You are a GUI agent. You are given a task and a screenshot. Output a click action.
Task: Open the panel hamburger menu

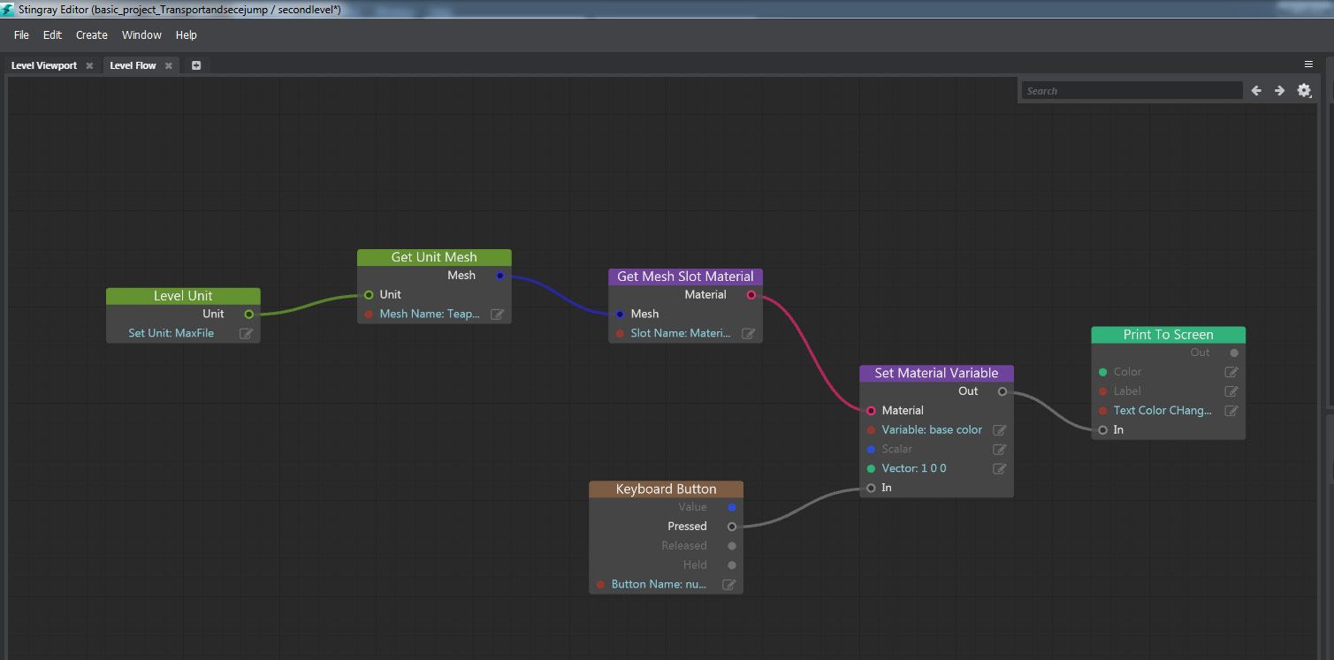pos(1308,64)
